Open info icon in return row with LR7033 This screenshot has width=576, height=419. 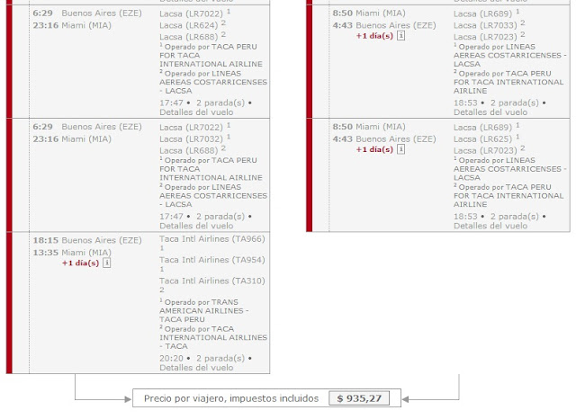click(400, 36)
